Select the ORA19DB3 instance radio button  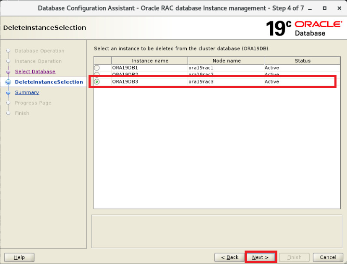coord(97,82)
